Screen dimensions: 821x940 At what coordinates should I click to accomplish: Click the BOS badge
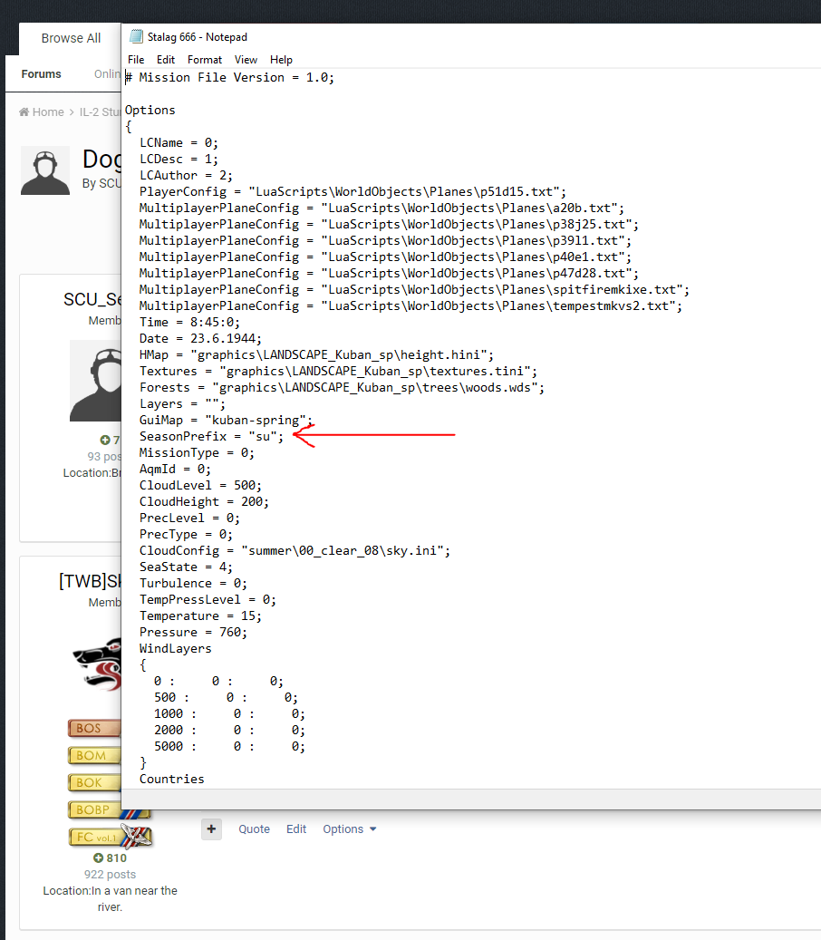94,729
